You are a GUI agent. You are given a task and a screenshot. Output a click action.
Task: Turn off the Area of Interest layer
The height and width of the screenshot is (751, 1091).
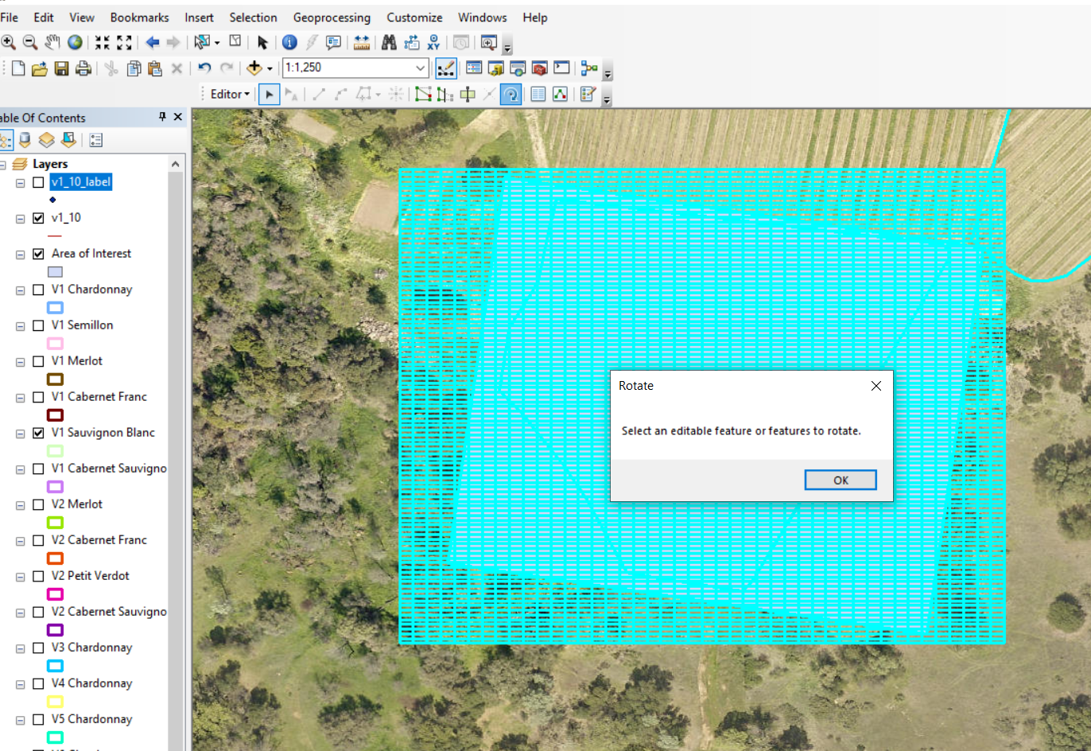[x=37, y=254]
